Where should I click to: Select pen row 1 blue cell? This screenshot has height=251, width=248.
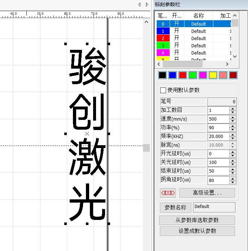click(x=163, y=31)
